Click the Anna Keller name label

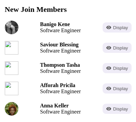tap(54, 106)
